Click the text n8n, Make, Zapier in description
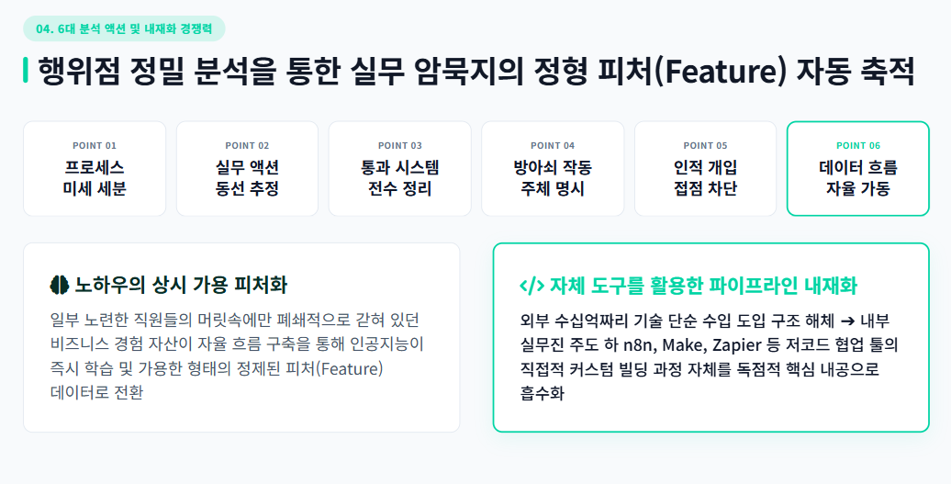 pos(692,345)
